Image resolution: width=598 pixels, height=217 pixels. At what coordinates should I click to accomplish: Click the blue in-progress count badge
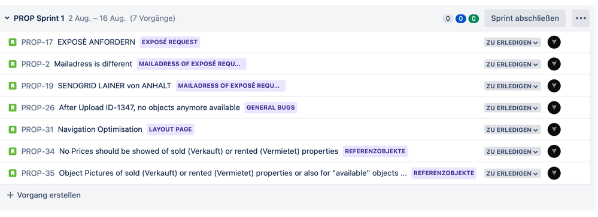(x=461, y=18)
